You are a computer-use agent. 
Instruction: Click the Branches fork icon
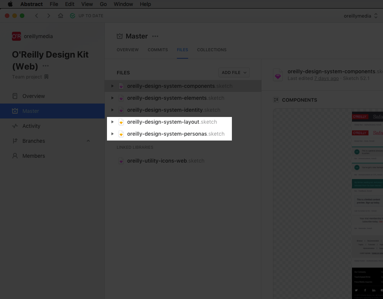coord(15,141)
